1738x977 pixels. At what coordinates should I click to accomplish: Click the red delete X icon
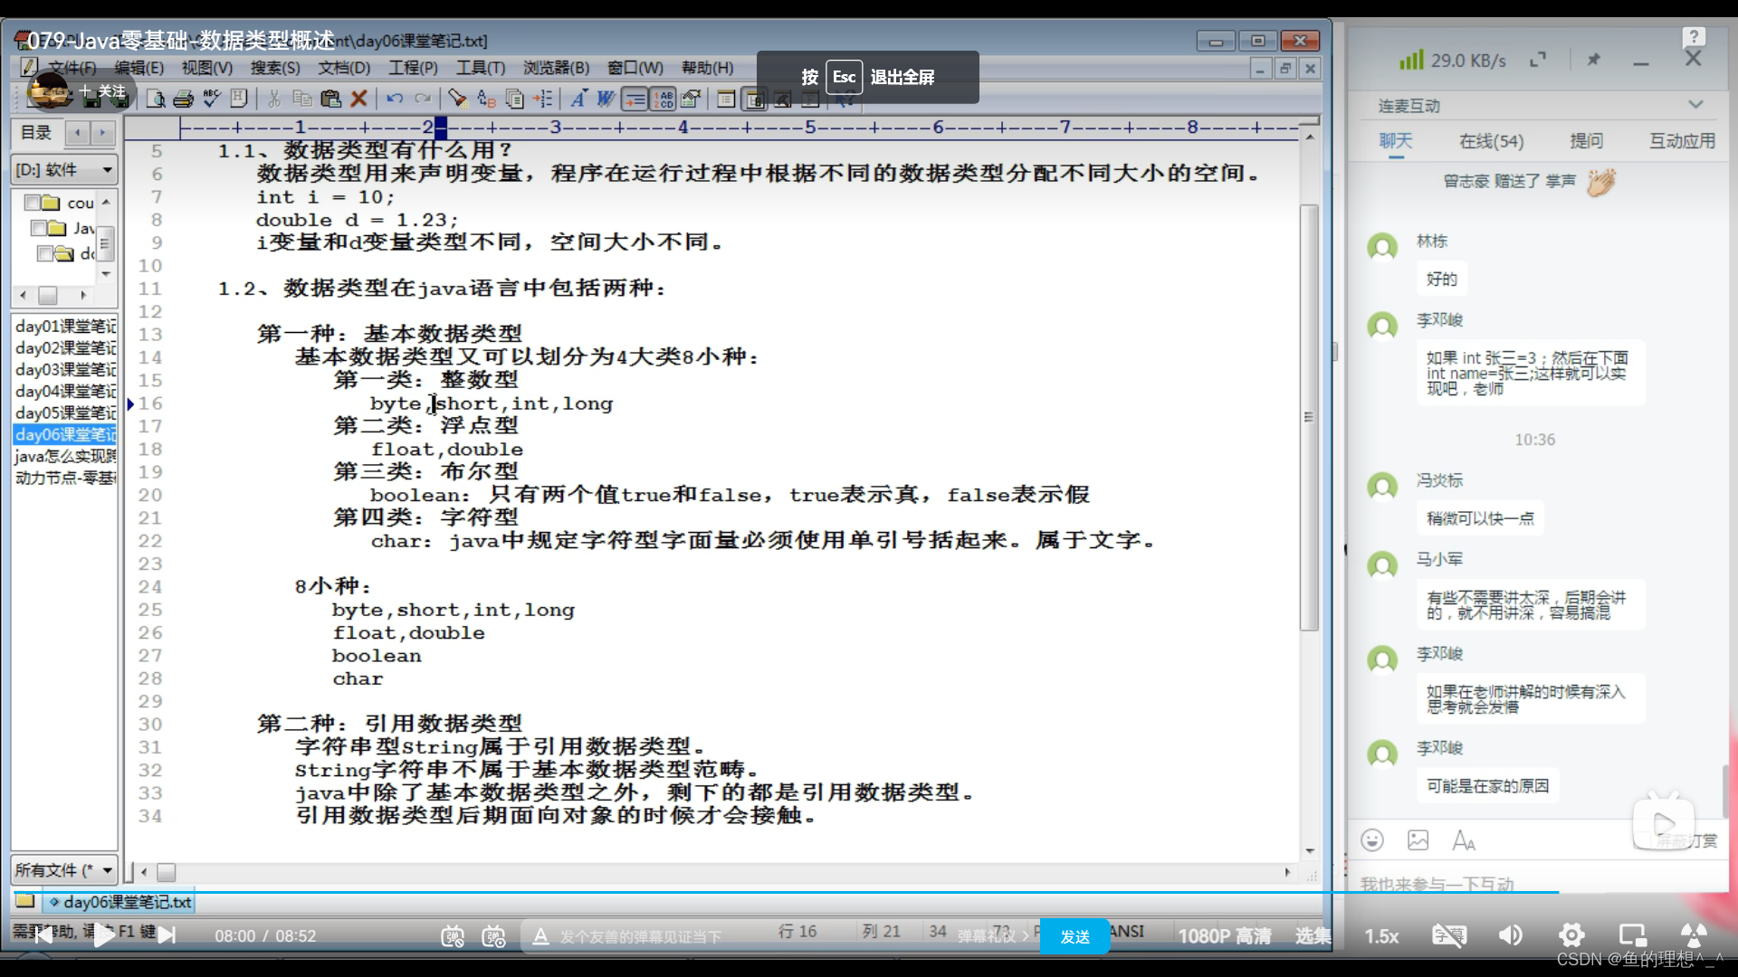pyautogui.click(x=359, y=98)
